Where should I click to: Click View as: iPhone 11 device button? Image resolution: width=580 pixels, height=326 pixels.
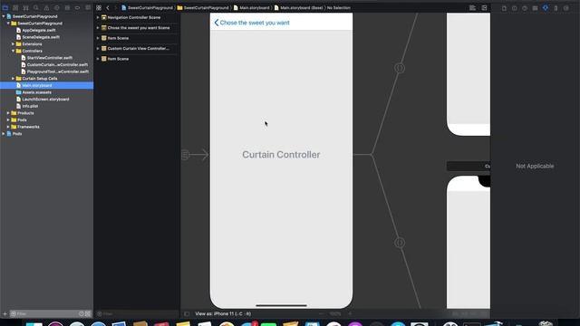tap(223, 314)
